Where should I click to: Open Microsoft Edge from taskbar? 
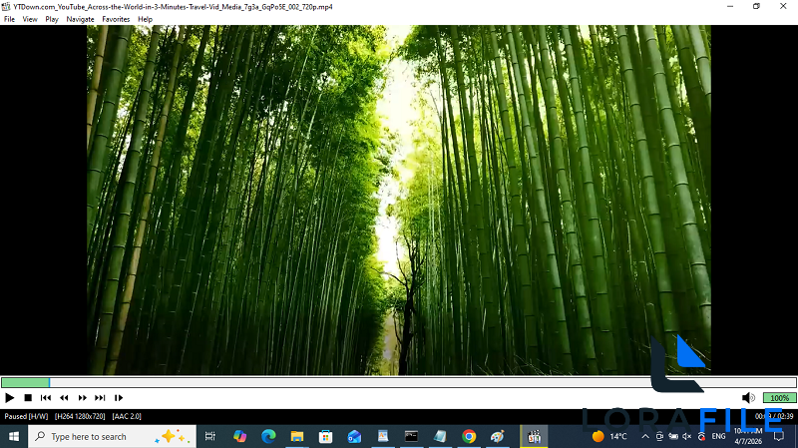point(268,436)
